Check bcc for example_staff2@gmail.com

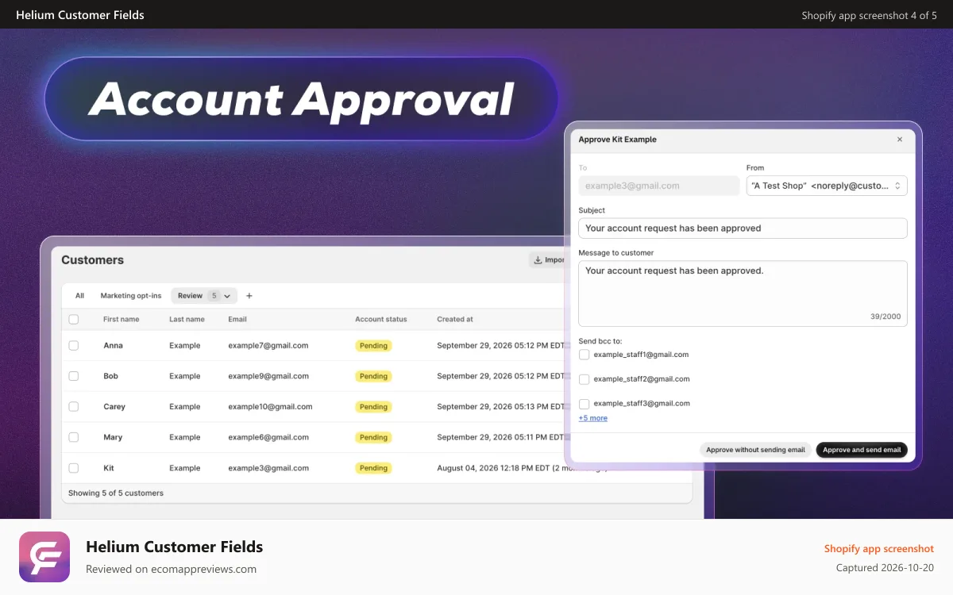(584, 379)
